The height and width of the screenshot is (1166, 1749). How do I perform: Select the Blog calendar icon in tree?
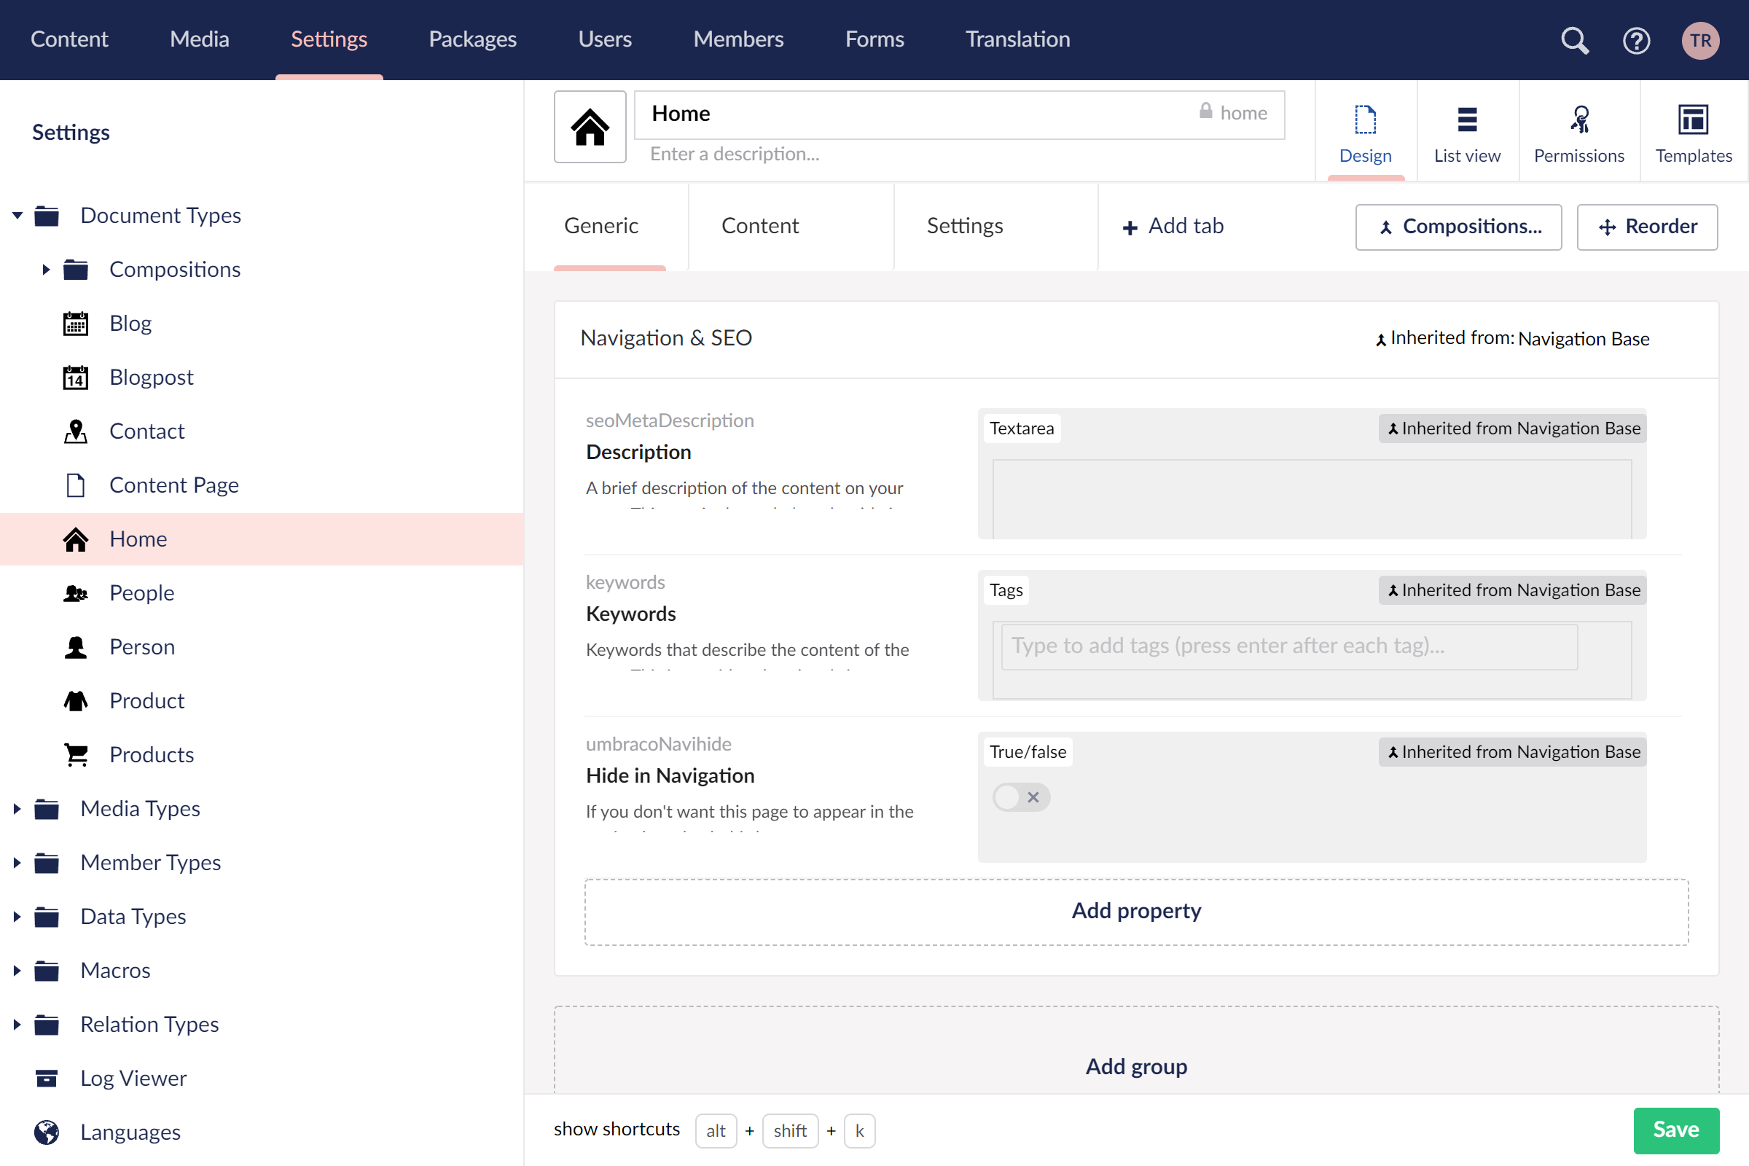75,324
